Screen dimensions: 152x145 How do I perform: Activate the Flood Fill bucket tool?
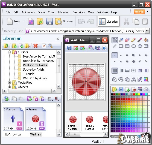146,40
